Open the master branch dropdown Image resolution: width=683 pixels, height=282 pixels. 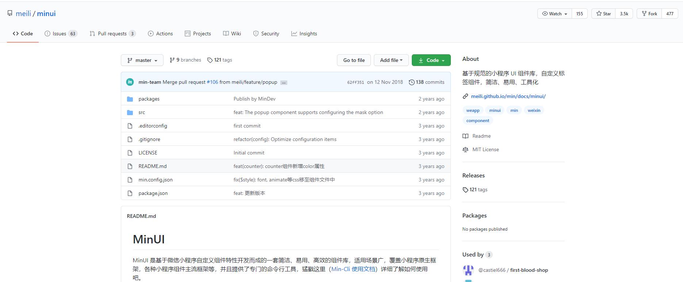pyautogui.click(x=142, y=60)
